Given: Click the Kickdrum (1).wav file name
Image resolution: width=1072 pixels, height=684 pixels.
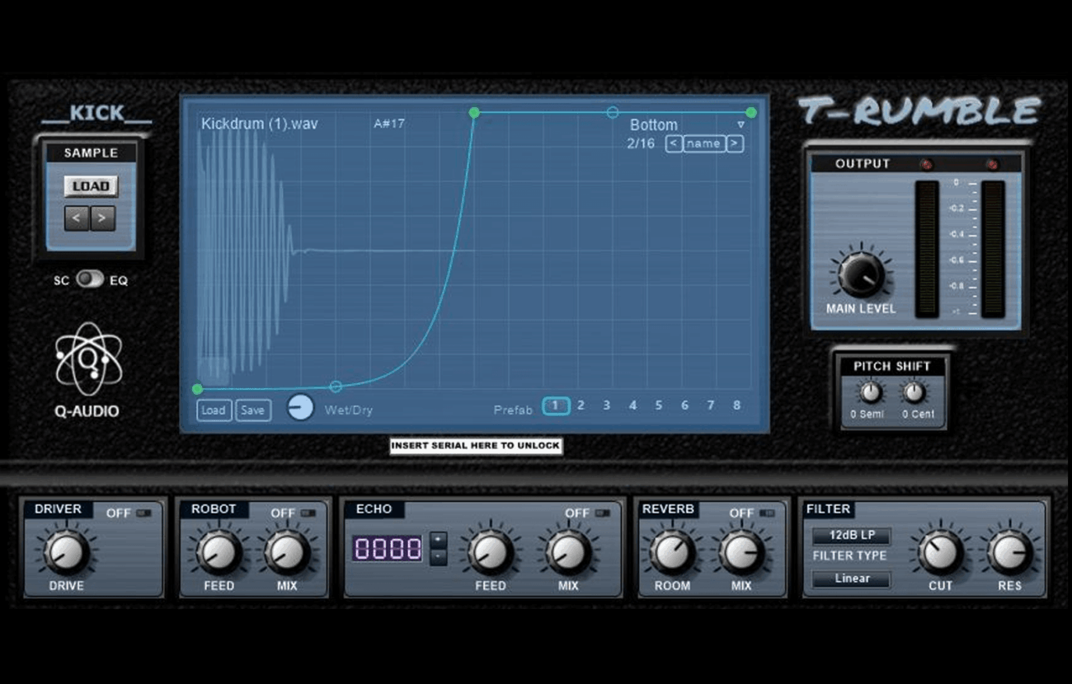Looking at the screenshot, I should click(259, 124).
